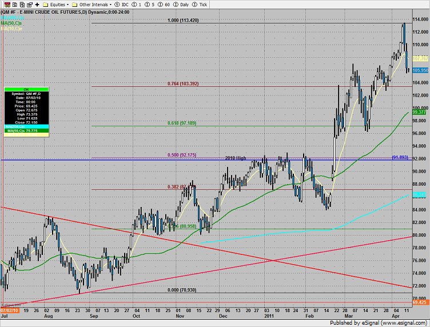Click the red and yellow link symbol icon

7,5
